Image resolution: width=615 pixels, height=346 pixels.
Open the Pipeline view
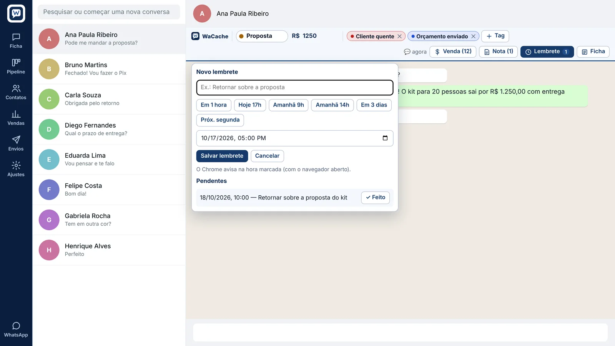16,67
